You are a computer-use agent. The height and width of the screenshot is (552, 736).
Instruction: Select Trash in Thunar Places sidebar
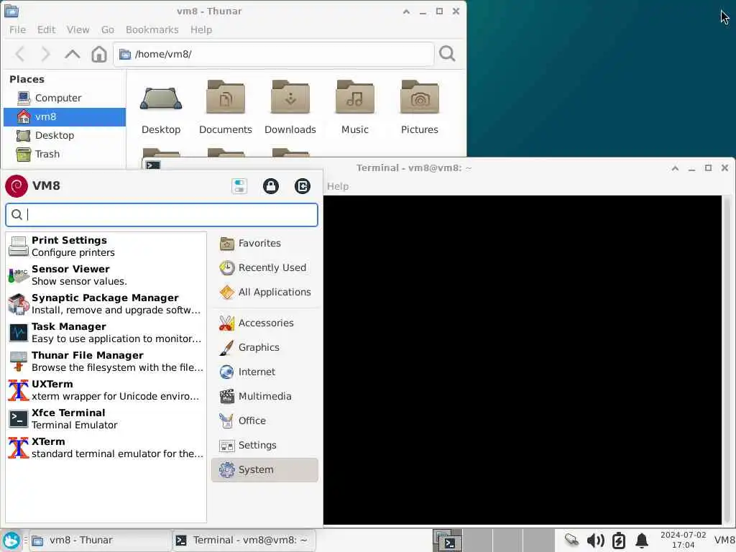[64, 155]
